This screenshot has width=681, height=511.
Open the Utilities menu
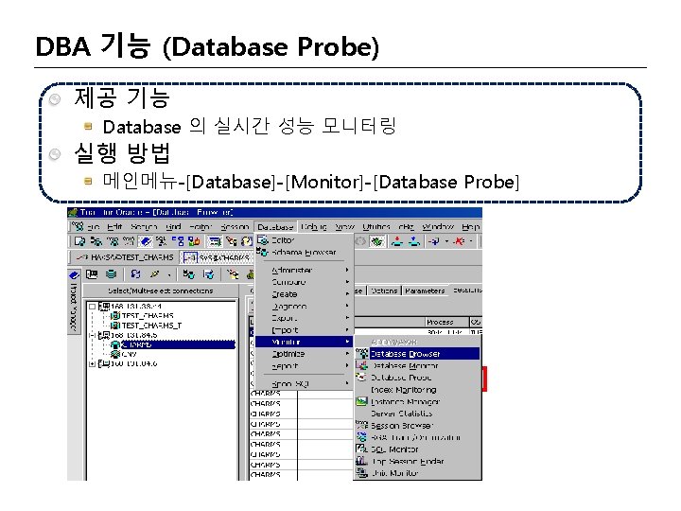coord(376,227)
